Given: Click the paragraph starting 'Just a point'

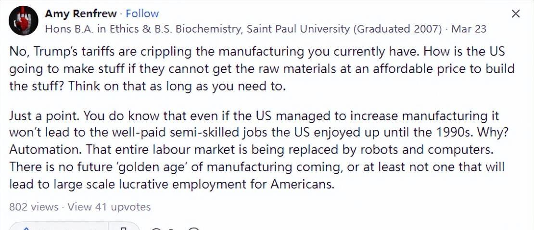Looking at the screenshot, I should click(x=259, y=150).
